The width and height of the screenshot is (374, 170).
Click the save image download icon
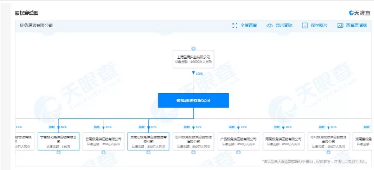[305, 26]
